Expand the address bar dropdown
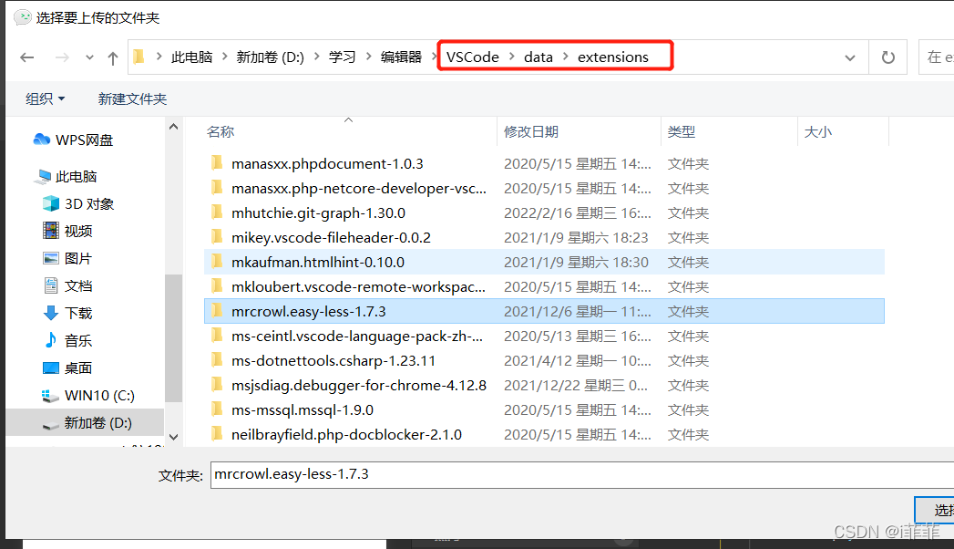The height and width of the screenshot is (549, 954). tap(849, 57)
